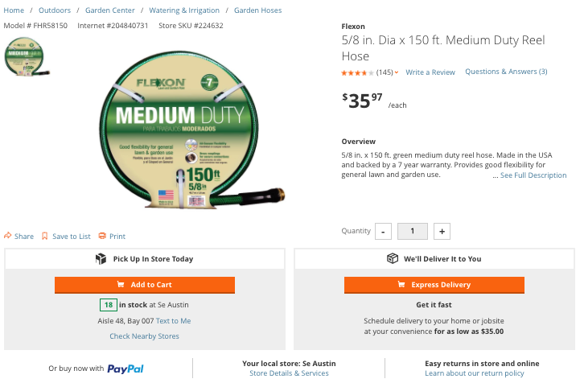Image resolution: width=580 pixels, height=383 pixels.
Task: Expand See Full Description
Action: pyautogui.click(x=533, y=175)
